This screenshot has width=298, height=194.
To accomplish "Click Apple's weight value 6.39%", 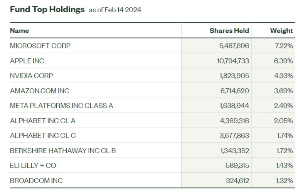I will click(x=283, y=61).
